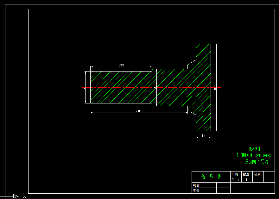Select the 70 diameter dimension text
Image resolution: width=279 pixels, height=199 pixels.
coord(84,87)
